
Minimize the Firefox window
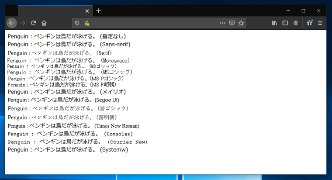288,10
